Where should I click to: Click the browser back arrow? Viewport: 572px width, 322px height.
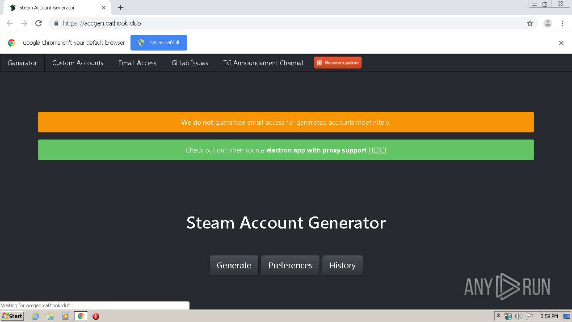coord(10,23)
